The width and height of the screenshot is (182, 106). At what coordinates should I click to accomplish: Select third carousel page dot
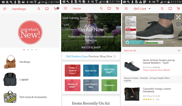tap(32, 50)
